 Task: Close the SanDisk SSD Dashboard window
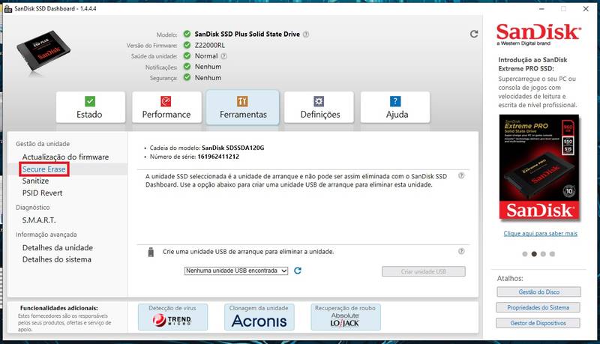(586, 9)
